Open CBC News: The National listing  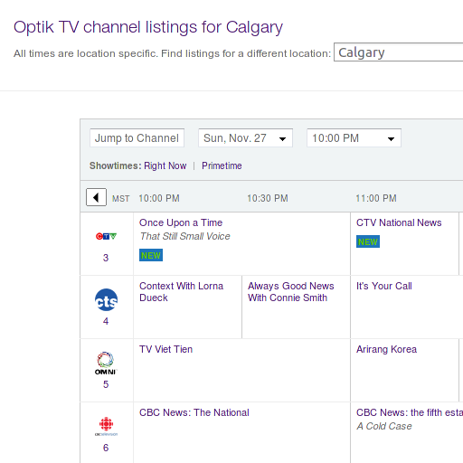pyautogui.click(x=194, y=412)
